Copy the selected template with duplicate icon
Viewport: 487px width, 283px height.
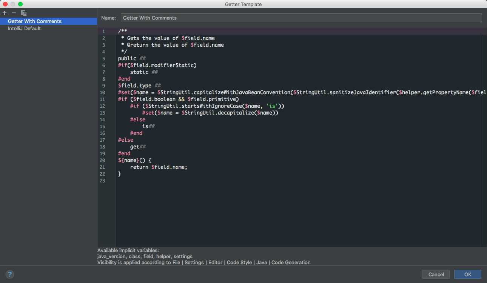(x=24, y=13)
